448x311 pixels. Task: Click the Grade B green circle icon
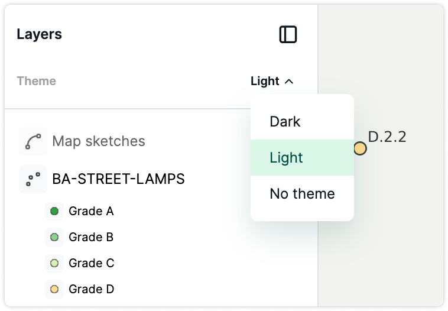[54, 237]
